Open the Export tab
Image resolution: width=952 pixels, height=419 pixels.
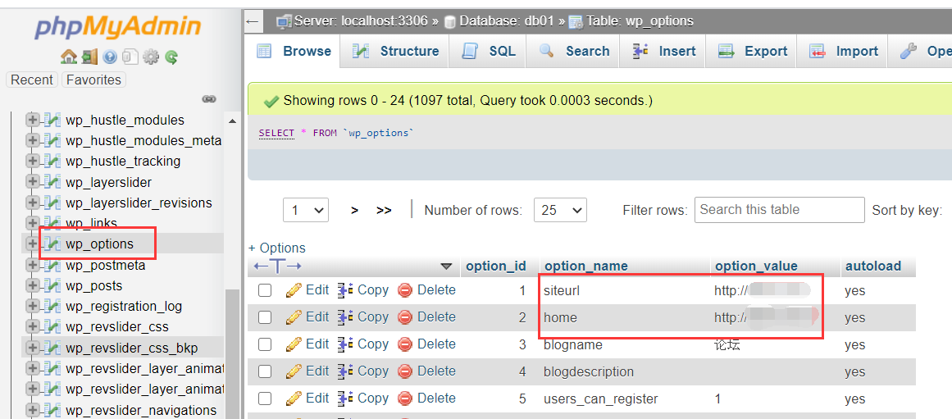[x=753, y=51]
